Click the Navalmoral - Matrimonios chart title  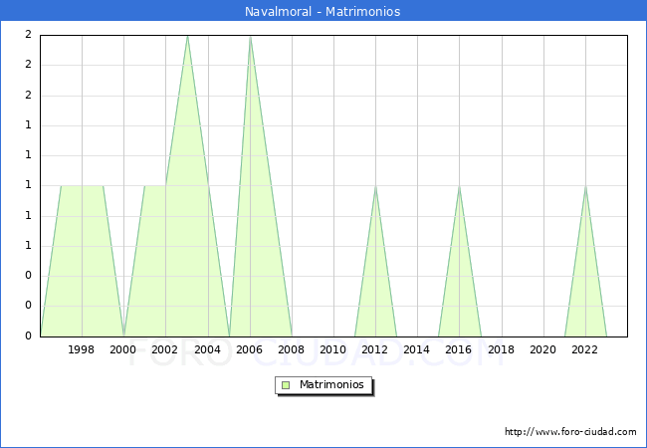(323, 11)
